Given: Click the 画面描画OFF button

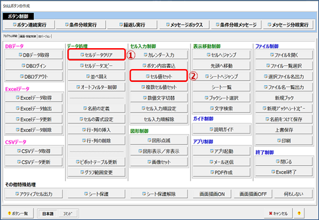Looking at the screenshot, I should coord(253,194).
